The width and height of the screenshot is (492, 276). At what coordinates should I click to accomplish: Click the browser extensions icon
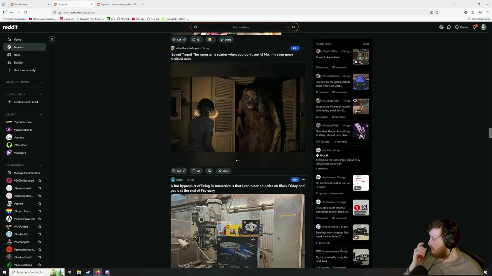point(473,12)
